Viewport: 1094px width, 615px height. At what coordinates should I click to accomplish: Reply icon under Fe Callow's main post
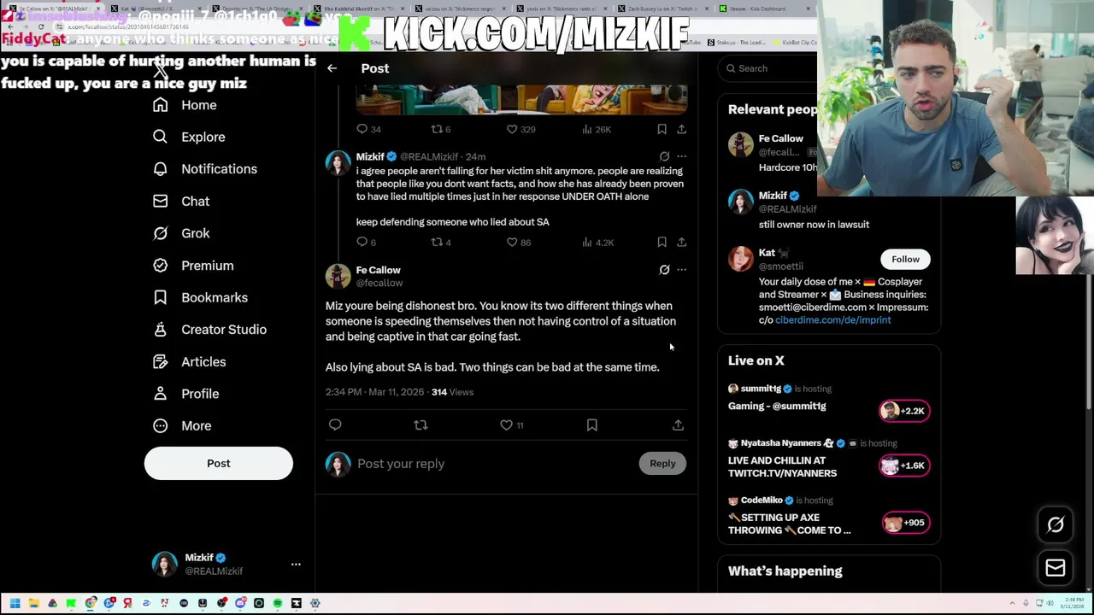pyautogui.click(x=335, y=425)
